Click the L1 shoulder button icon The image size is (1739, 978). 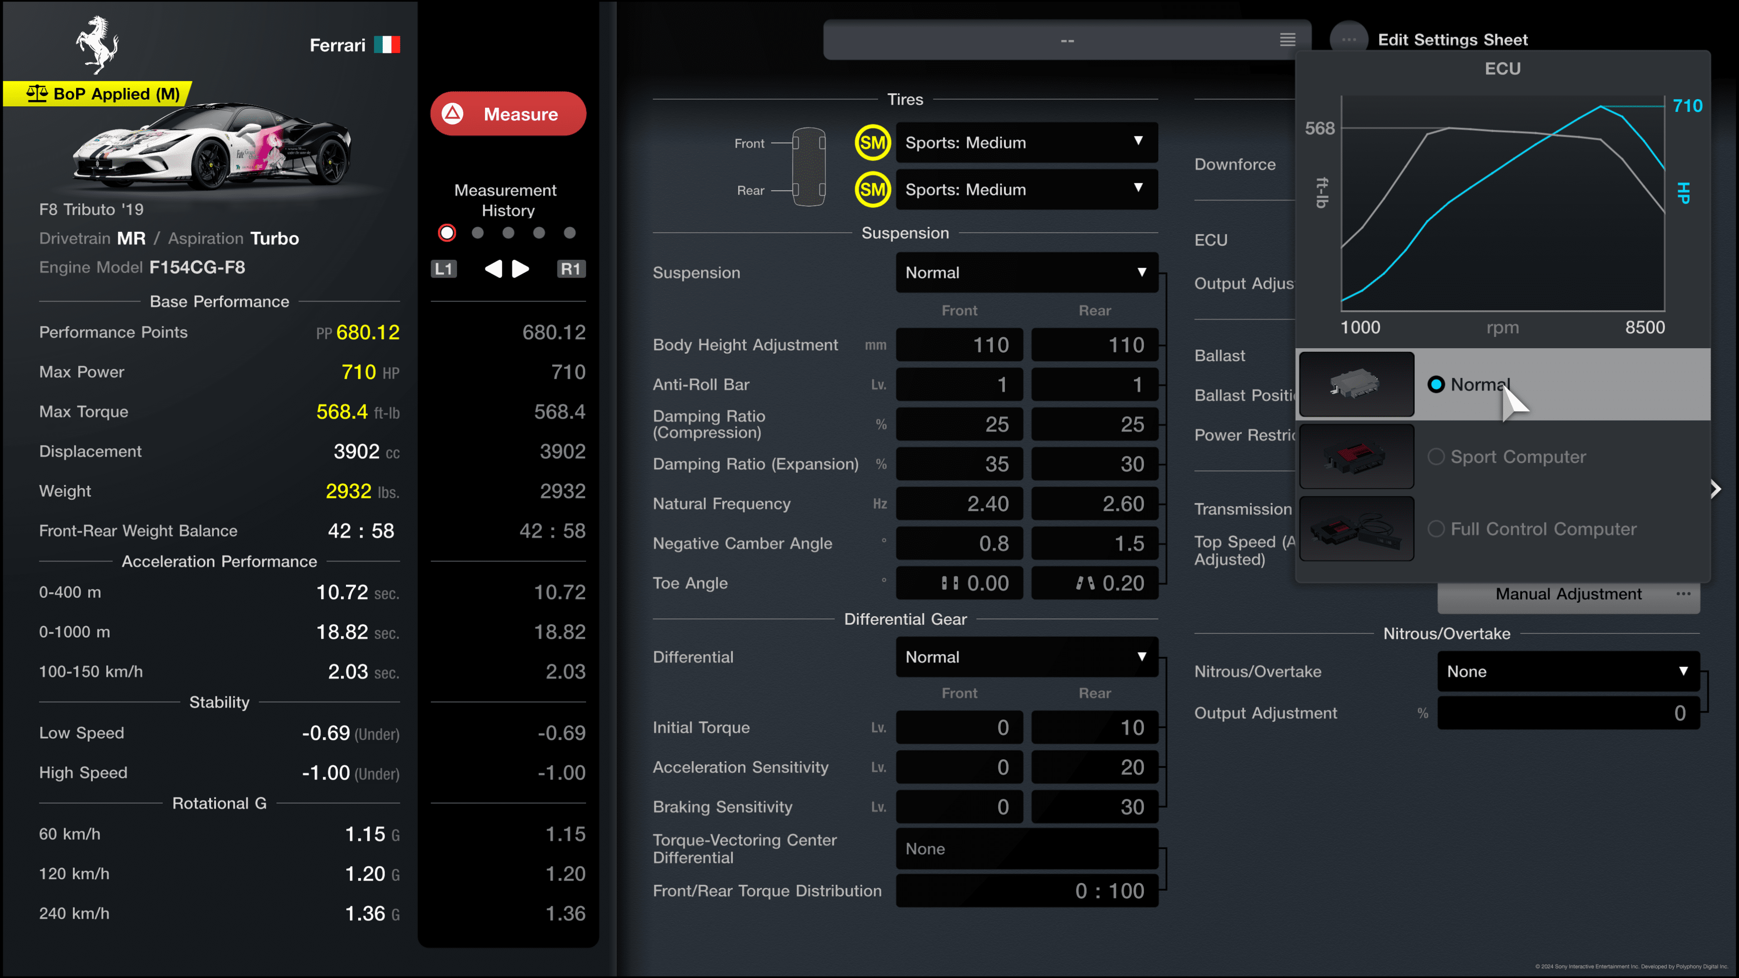click(443, 268)
